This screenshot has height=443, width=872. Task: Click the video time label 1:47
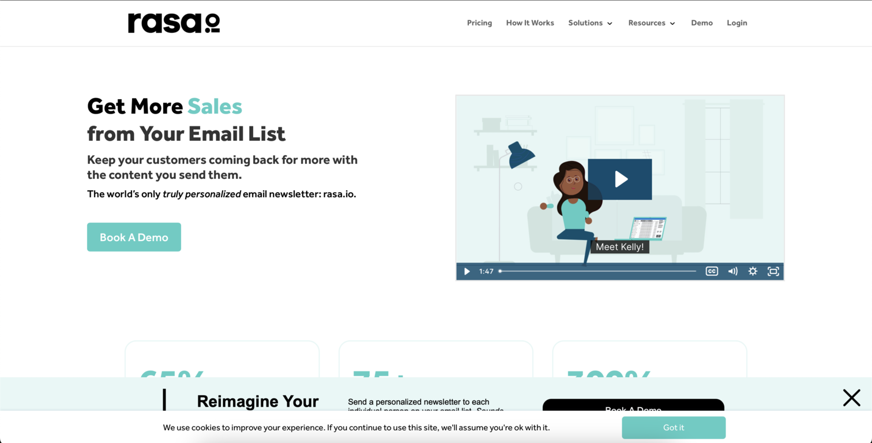click(x=486, y=271)
